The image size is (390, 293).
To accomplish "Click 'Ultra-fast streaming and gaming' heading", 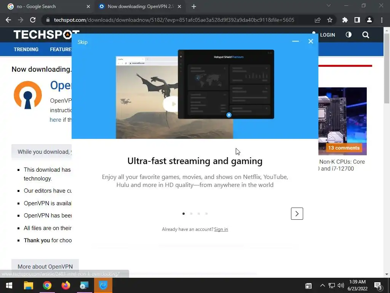I will [x=195, y=161].
